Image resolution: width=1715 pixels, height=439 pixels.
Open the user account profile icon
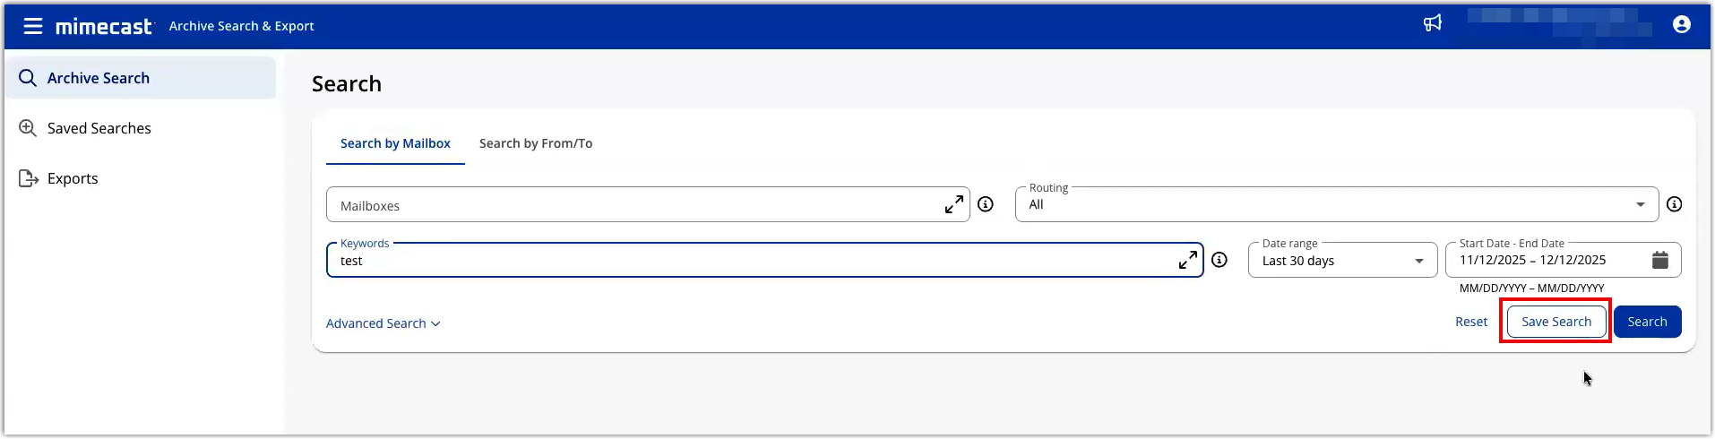tap(1682, 25)
